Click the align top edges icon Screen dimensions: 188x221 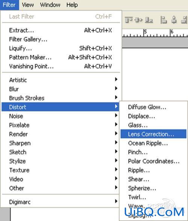[129, 20]
